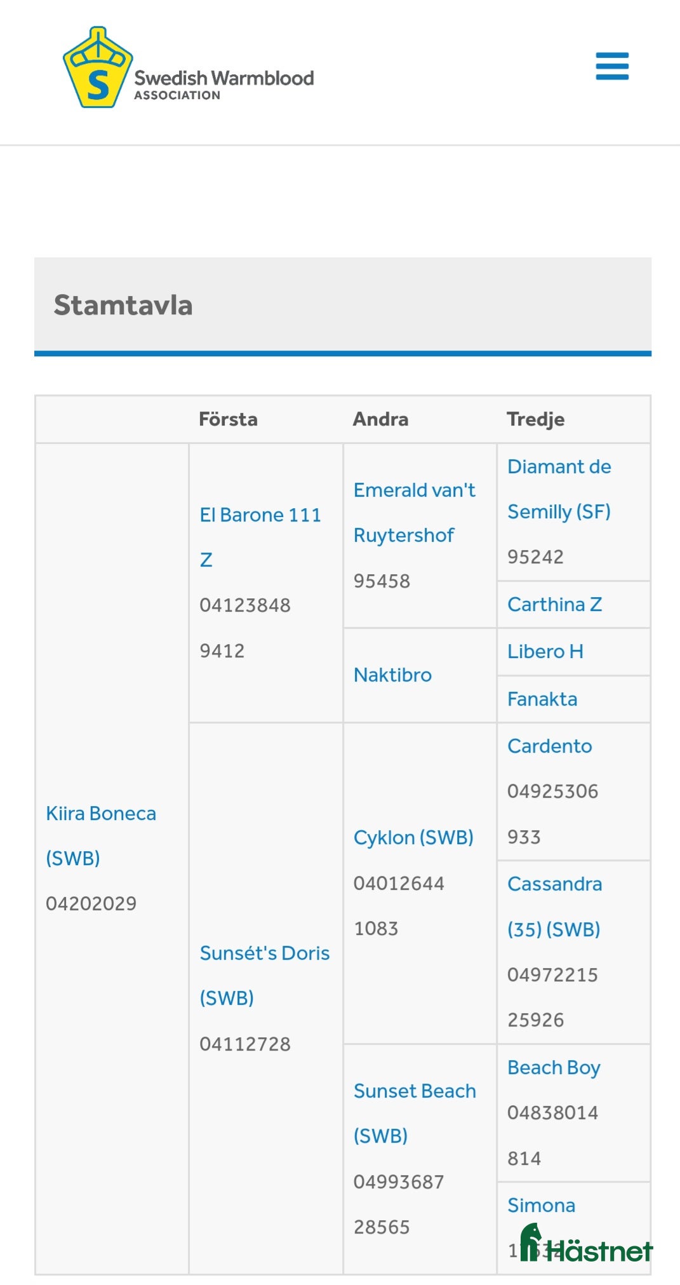Follow the Emerald van't Ruytershof link

point(414,491)
